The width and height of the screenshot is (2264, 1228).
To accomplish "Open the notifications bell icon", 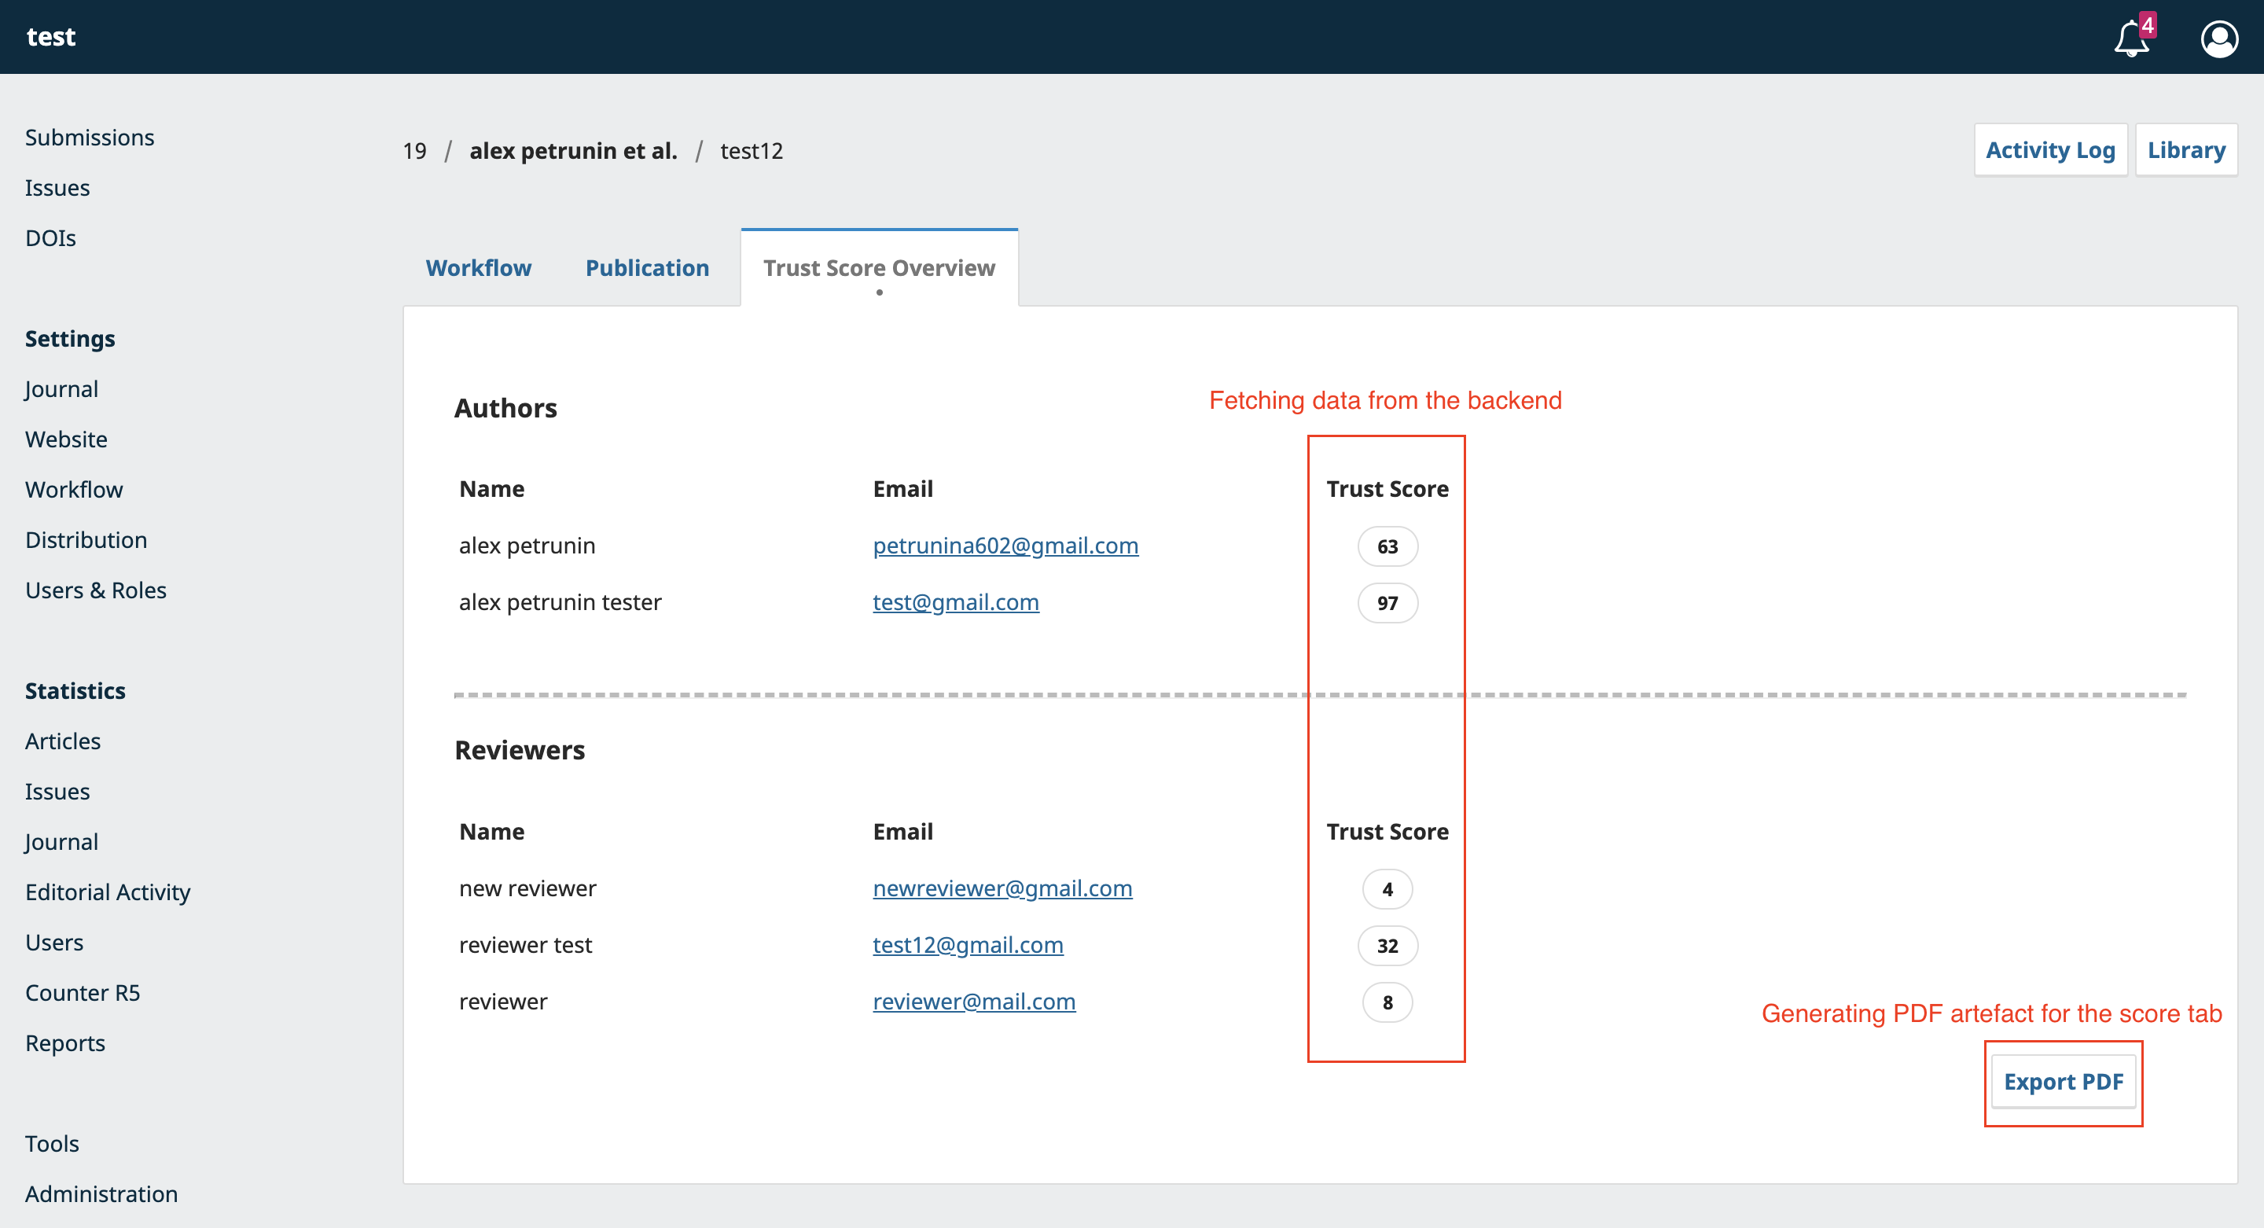I will point(2131,39).
